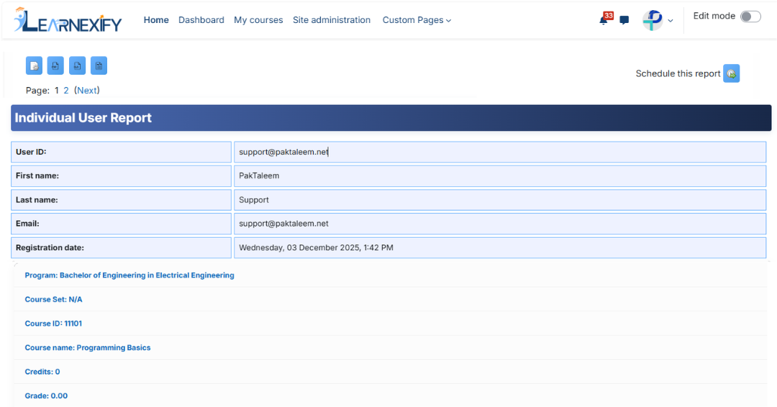Expand the user menu chevron

pyautogui.click(x=671, y=21)
